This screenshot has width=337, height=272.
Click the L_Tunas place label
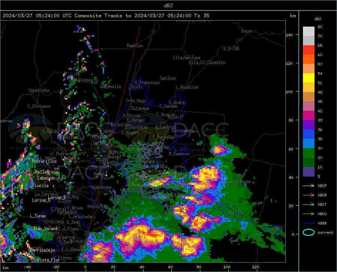click(x=38, y=216)
